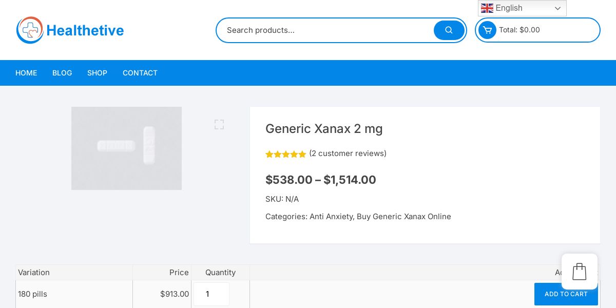Click Add to Cart for 180 pills

pos(566,294)
